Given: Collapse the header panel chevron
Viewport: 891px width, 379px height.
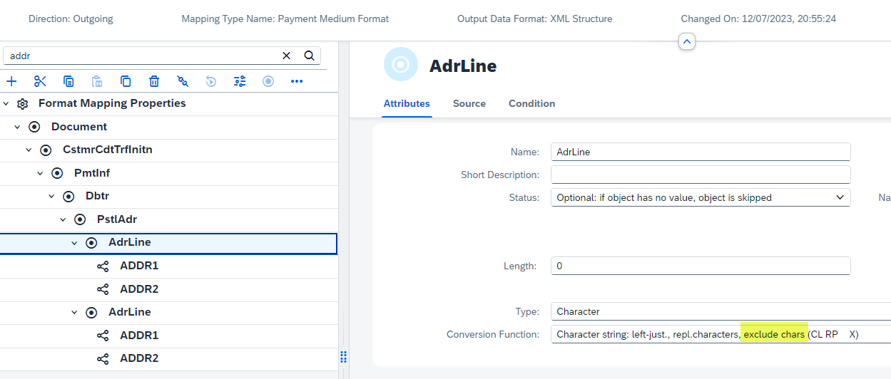Looking at the screenshot, I should [x=686, y=42].
